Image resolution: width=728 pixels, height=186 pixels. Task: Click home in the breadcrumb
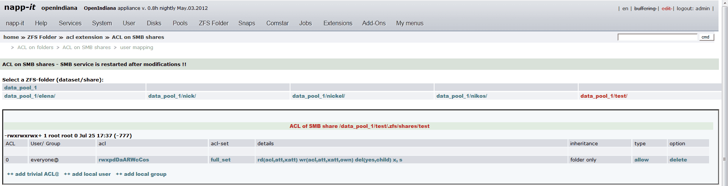11,37
